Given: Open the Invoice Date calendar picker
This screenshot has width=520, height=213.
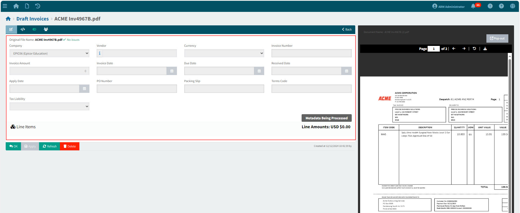Looking at the screenshot, I should [172, 71].
